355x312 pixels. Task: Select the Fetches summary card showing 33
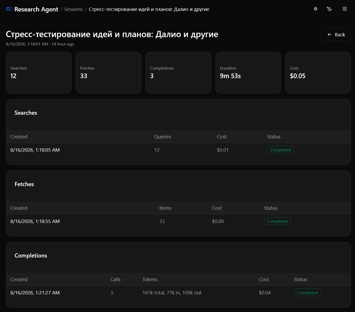(x=108, y=73)
